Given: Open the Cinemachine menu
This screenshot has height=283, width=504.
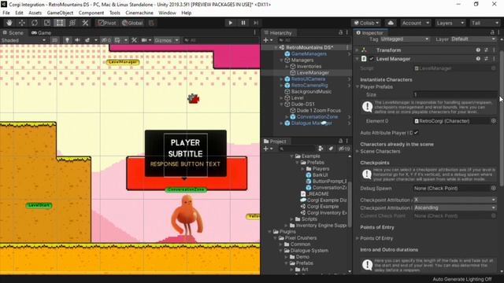Looking at the screenshot, I should (139, 13).
